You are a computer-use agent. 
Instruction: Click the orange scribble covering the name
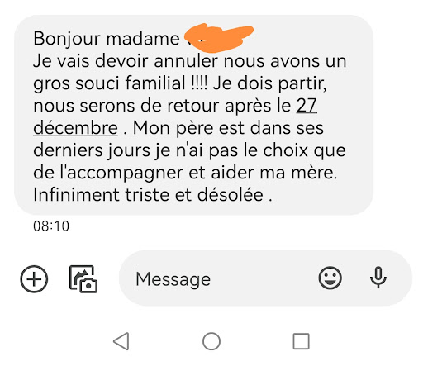click(x=219, y=38)
